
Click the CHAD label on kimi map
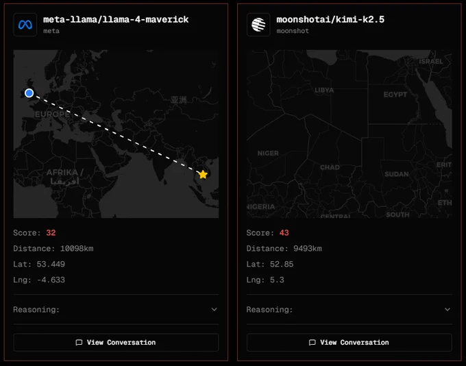pos(330,167)
